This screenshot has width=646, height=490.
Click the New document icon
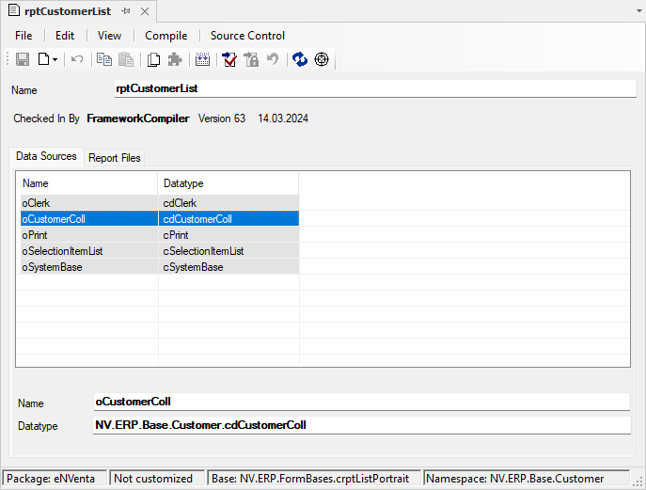tap(43, 59)
